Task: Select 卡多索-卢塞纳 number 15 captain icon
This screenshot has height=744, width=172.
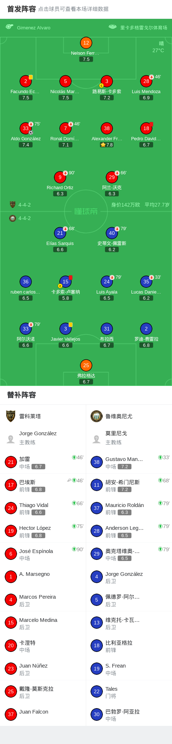Action: tap(66, 282)
